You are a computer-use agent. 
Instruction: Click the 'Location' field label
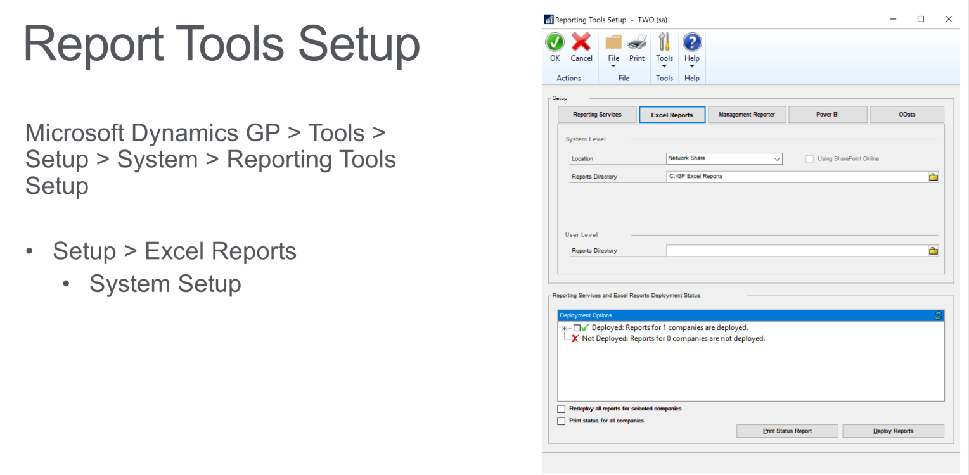[x=582, y=159]
